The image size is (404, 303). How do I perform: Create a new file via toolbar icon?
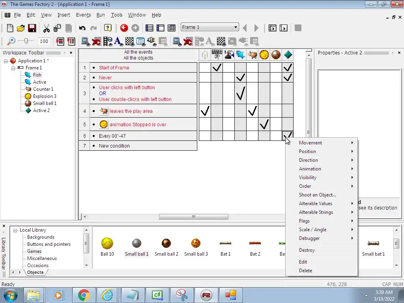10,28
